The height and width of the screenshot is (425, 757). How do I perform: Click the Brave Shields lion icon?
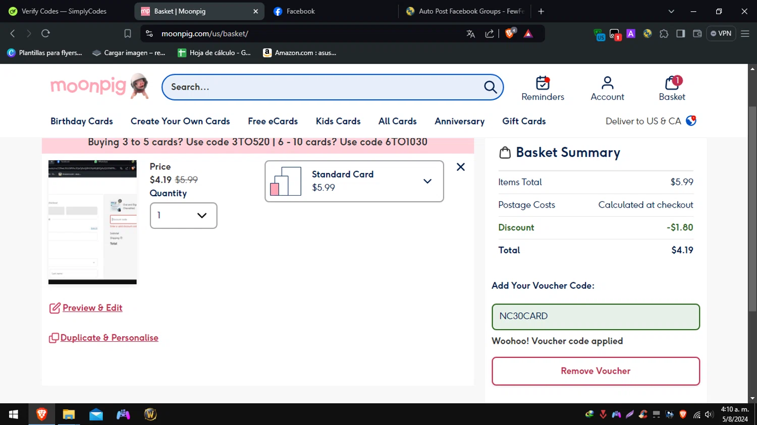click(510, 33)
